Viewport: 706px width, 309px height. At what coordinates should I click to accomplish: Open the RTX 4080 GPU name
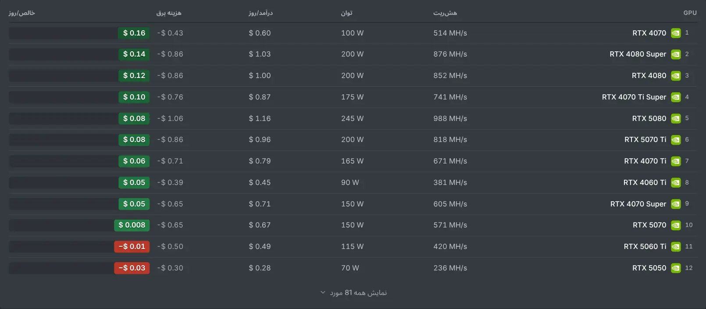[649, 75]
